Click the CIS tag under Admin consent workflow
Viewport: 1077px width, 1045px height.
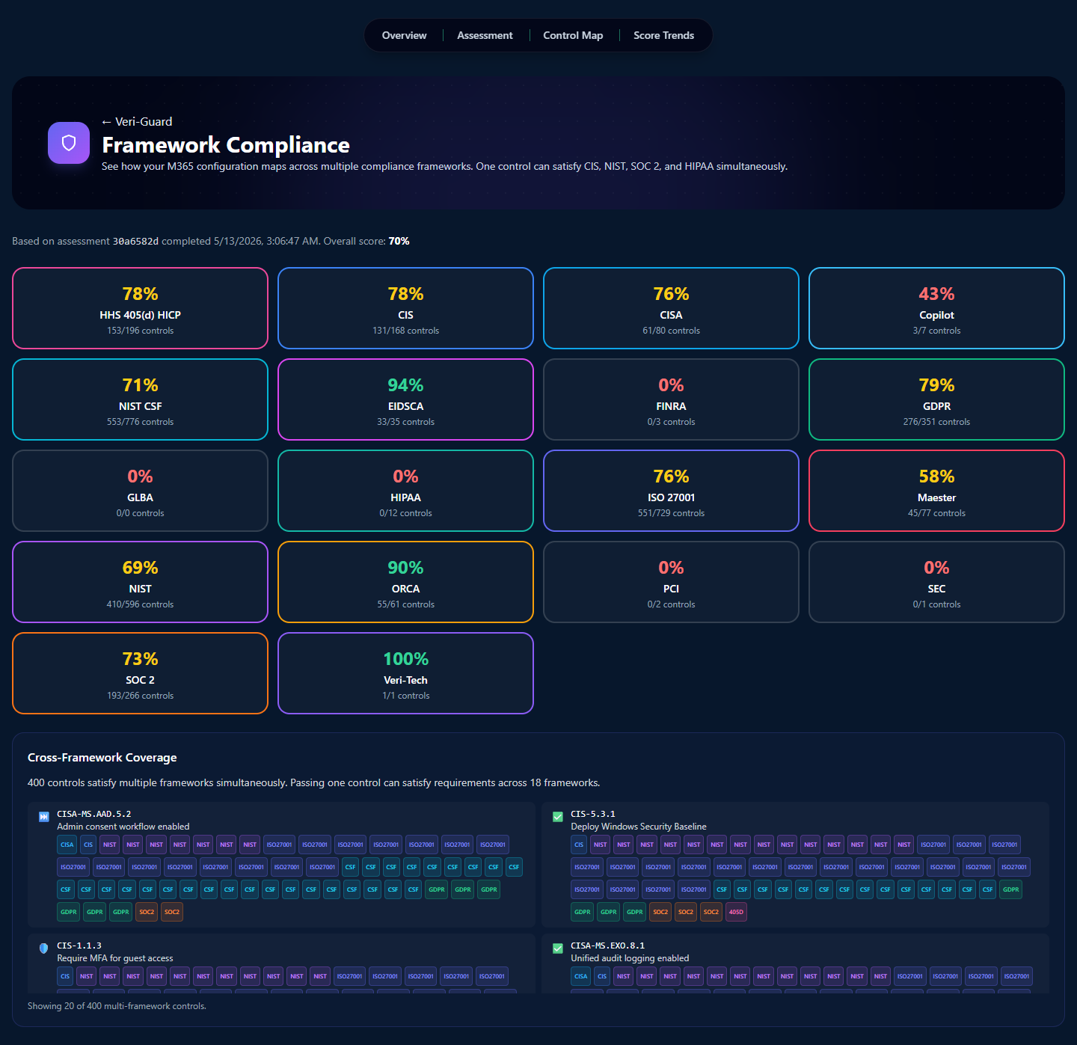pos(88,845)
